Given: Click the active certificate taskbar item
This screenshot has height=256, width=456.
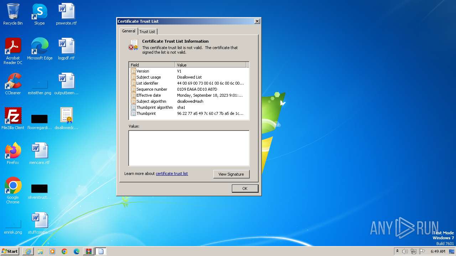Looking at the screenshot, I should point(101,251).
